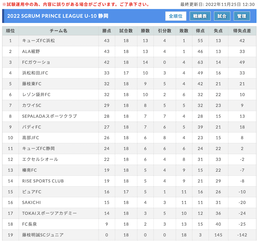Click the 得点 column header

click(200, 31)
